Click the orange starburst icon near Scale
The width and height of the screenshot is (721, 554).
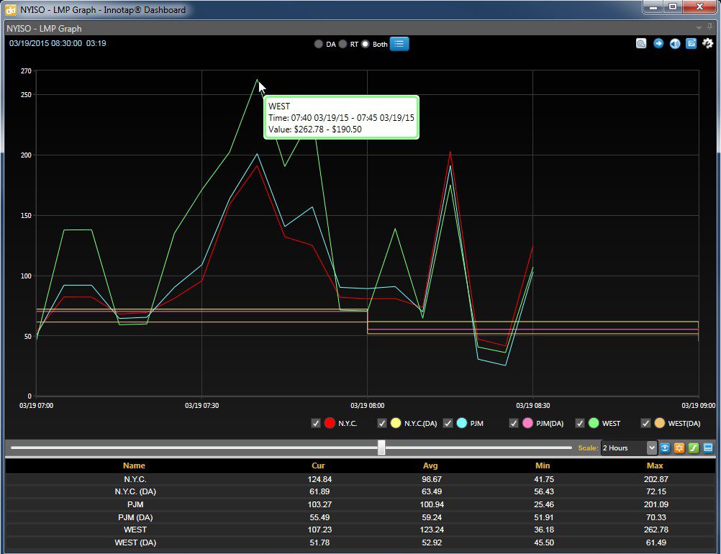(679, 448)
